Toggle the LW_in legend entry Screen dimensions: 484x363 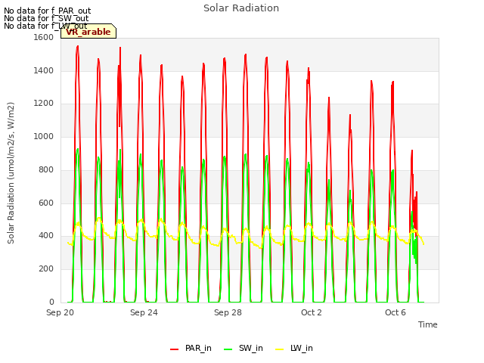[294, 348]
